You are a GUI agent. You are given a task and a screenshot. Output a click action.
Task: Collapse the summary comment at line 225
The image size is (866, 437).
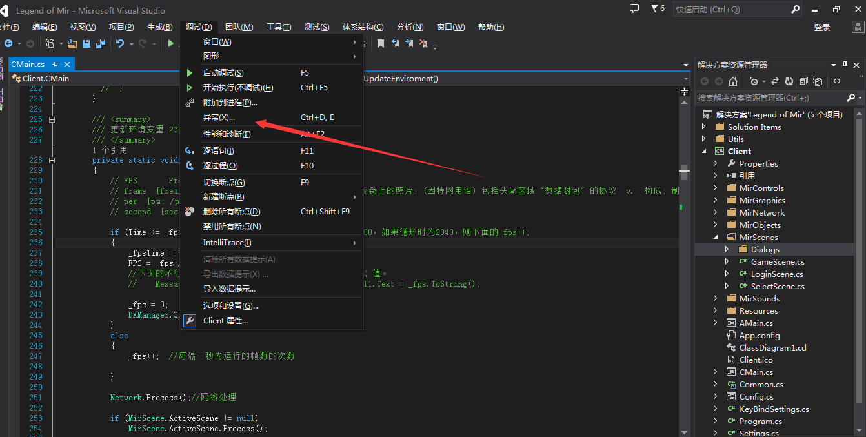coord(52,119)
